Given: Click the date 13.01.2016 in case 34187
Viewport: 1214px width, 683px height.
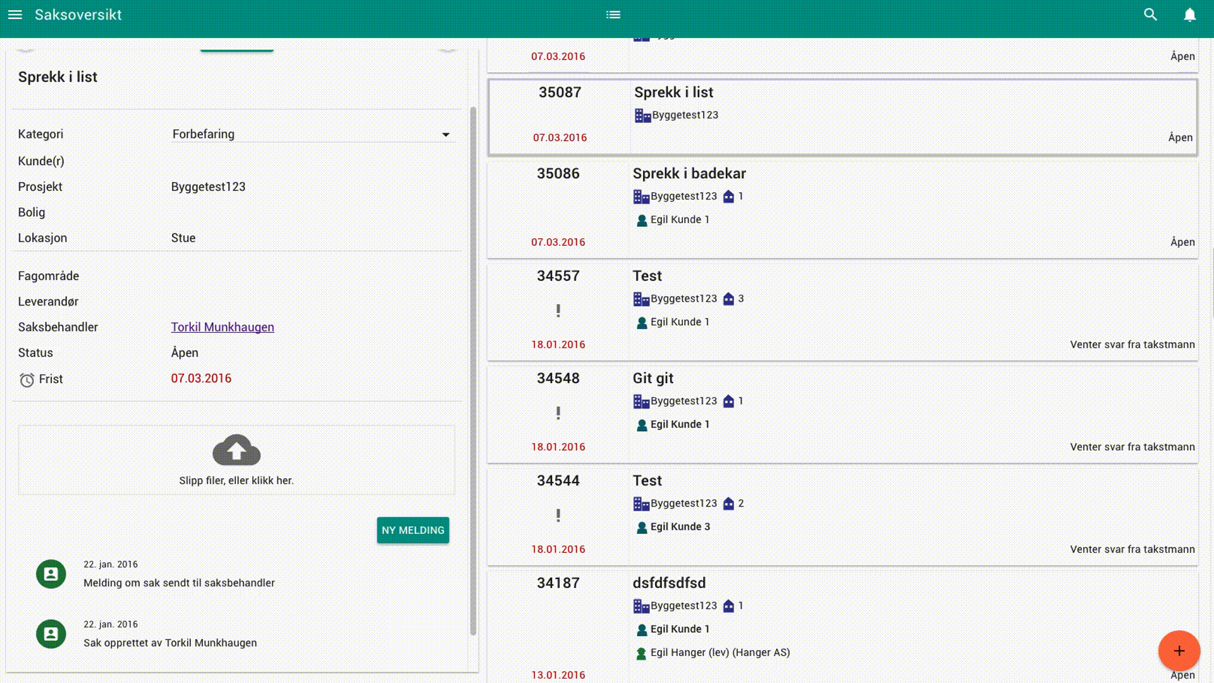Looking at the screenshot, I should 558,675.
